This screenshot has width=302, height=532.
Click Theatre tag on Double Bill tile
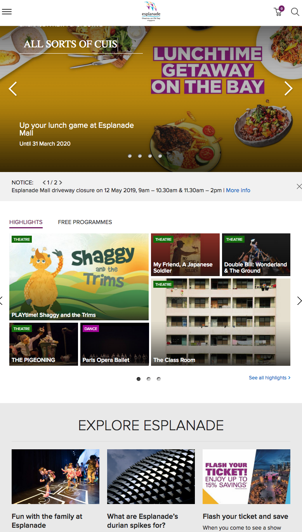(234, 240)
